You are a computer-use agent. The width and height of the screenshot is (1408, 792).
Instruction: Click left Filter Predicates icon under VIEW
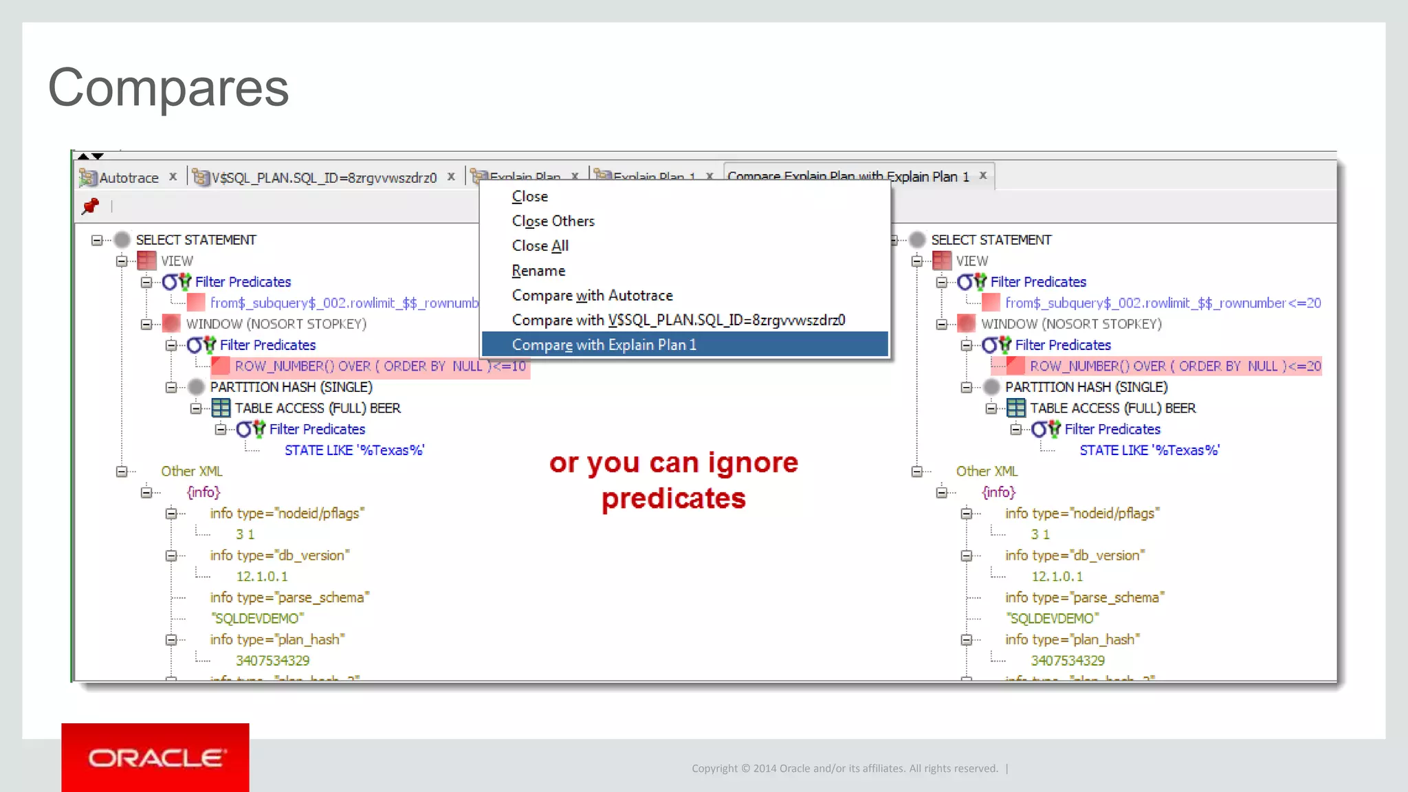tap(177, 282)
